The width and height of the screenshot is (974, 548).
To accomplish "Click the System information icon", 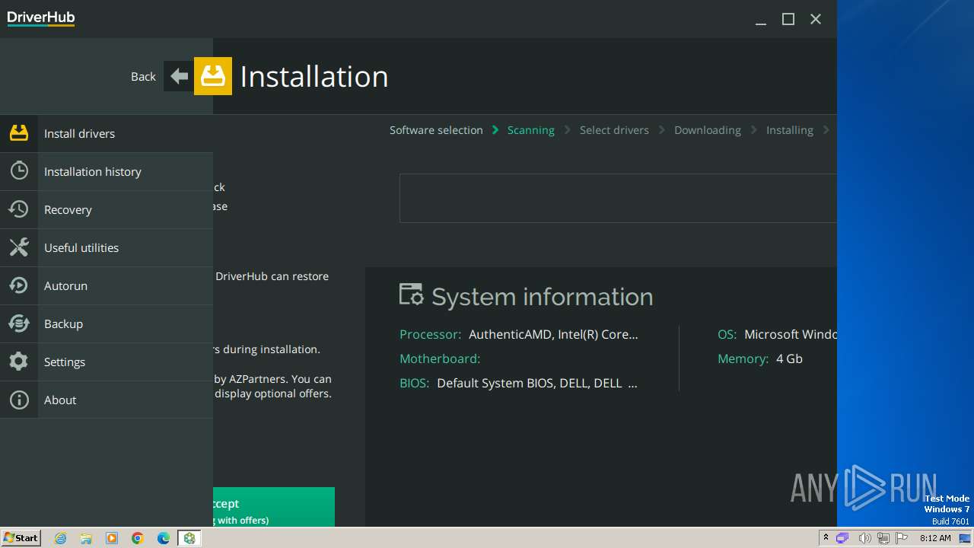I will point(412,295).
